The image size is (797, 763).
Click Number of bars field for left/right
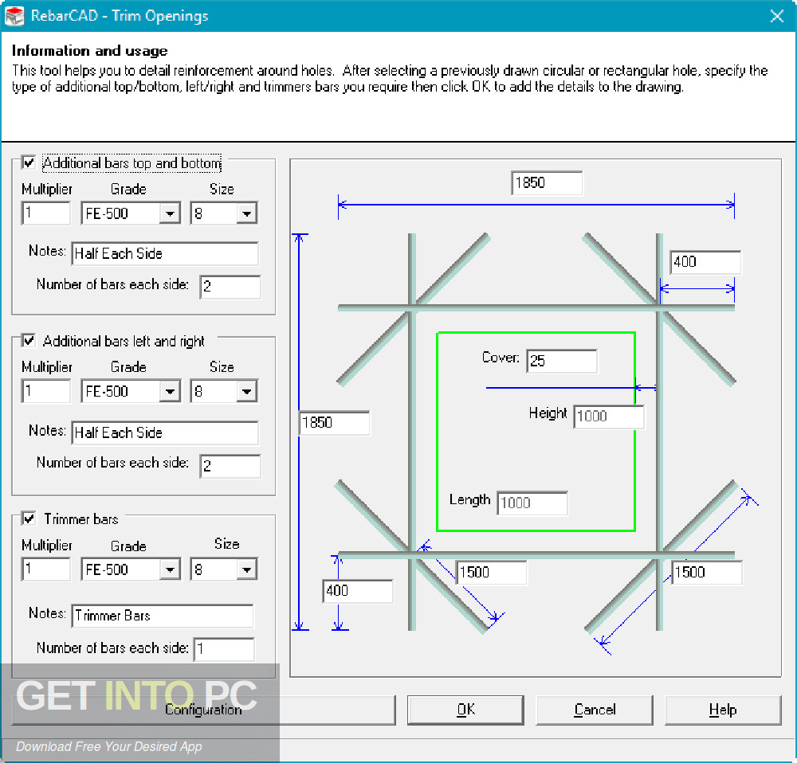(x=230, y=466)
